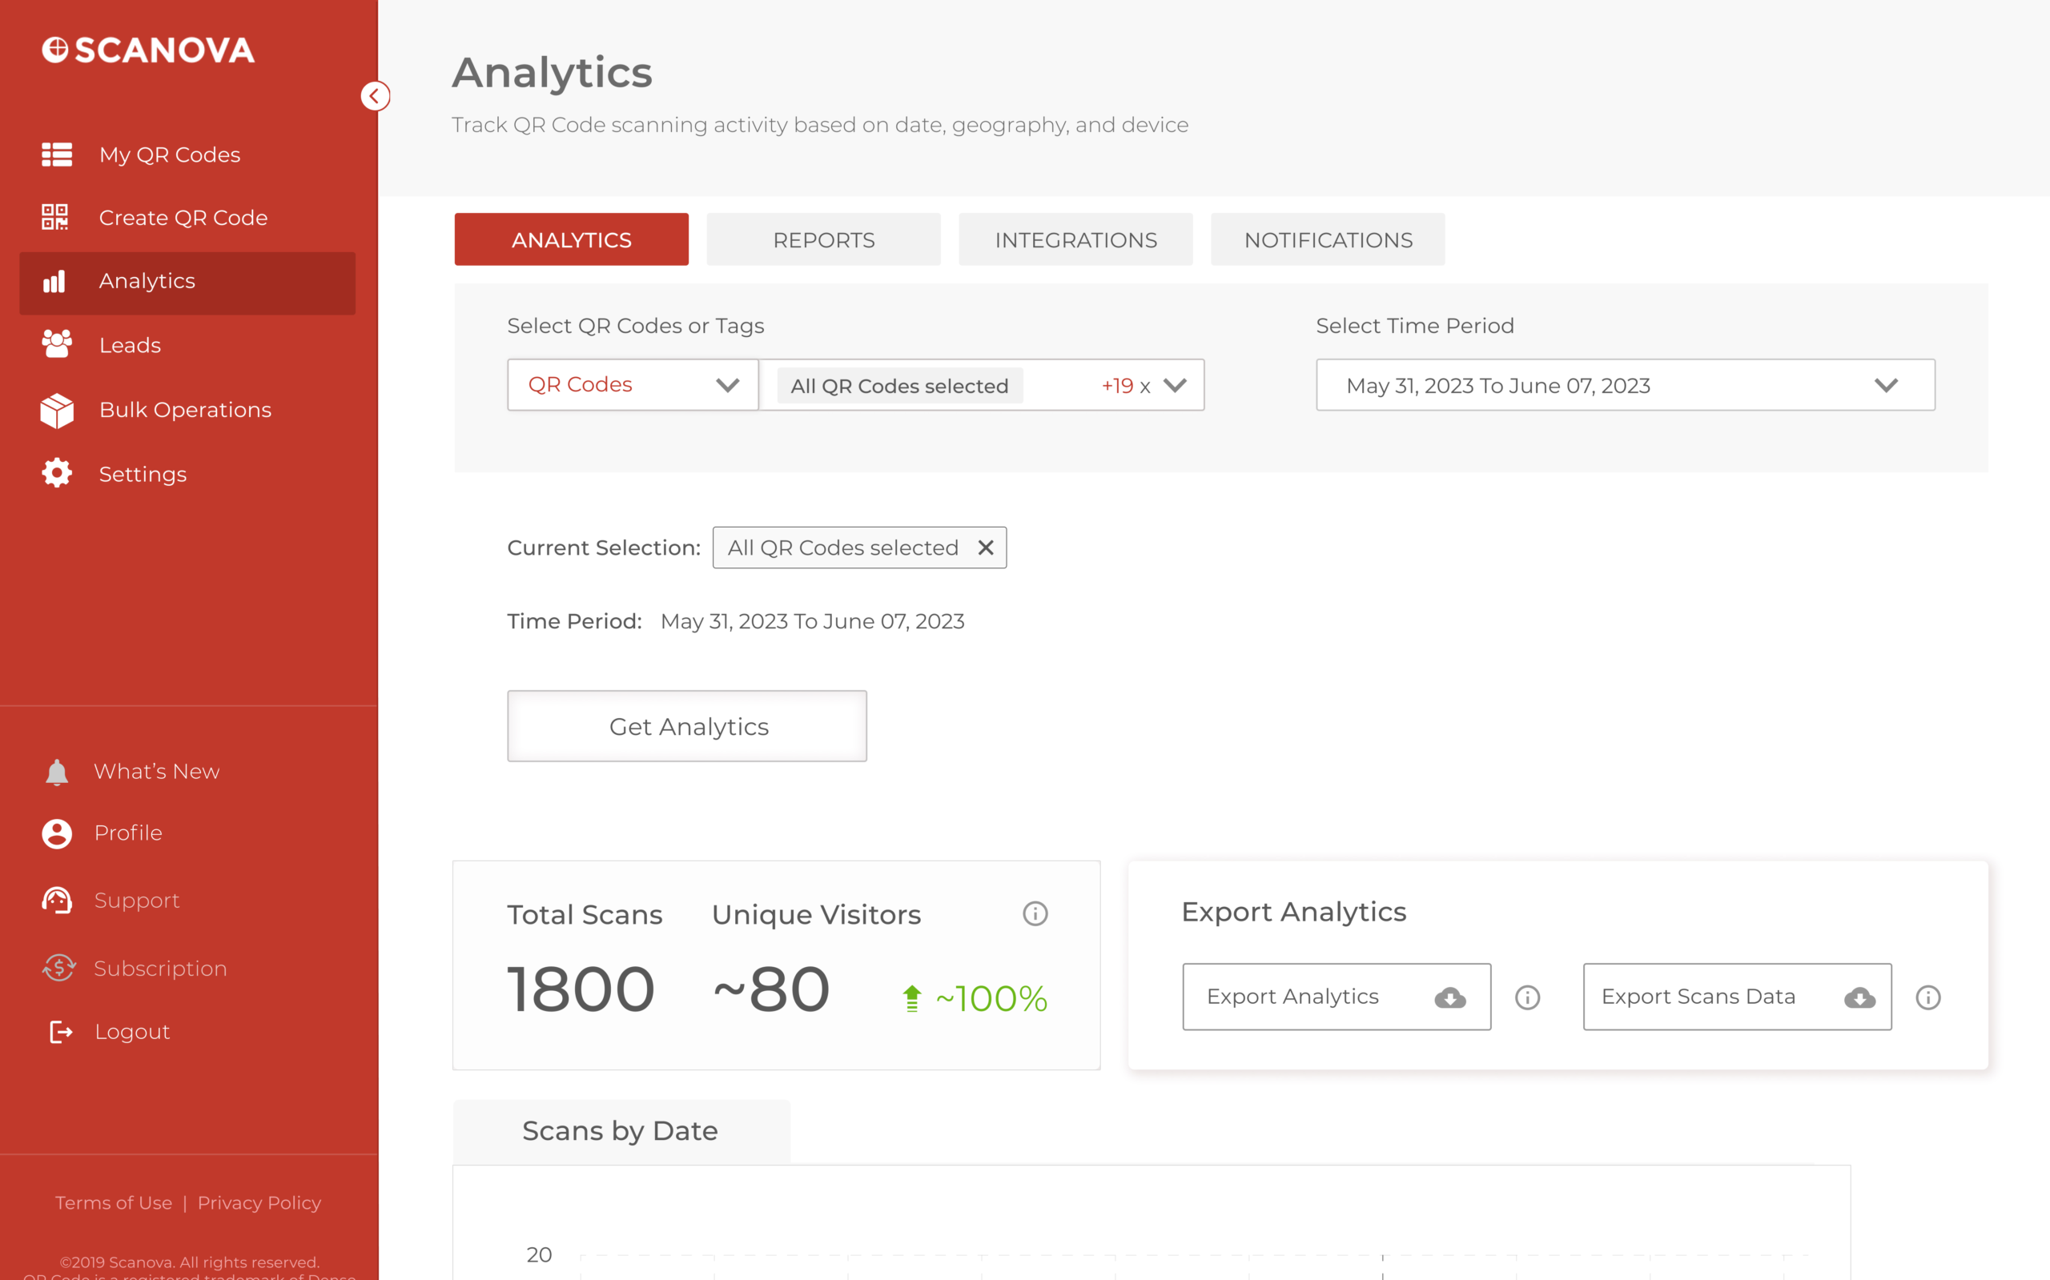The image size is (2050, 1280).
Task: Click the Export Scans Data upload icon
Action: (x=1859, y=997)
